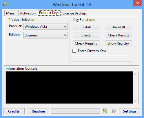Open the Settings button
Viewport: 144px width, 118px height.
pyautogui.click(x=130, y=111)
